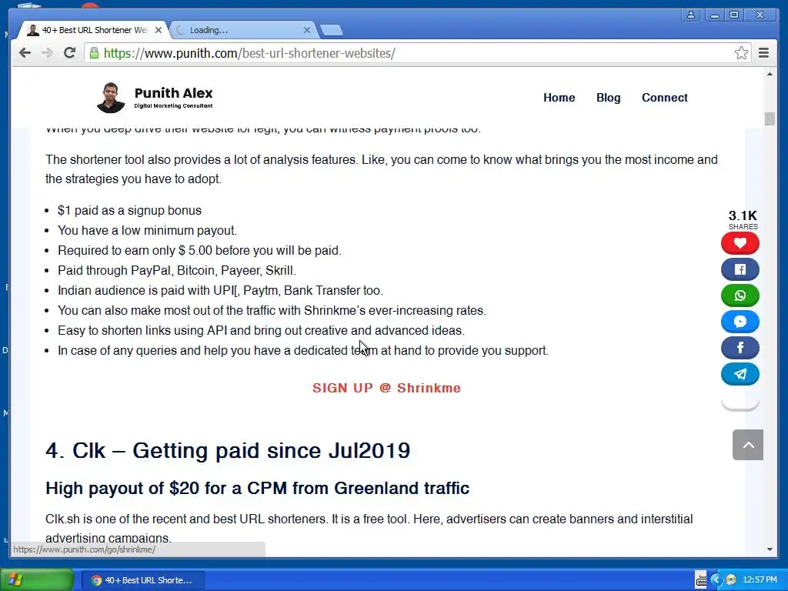This screenshot has width=788, height=591.
Task: Click the Paid through PayPal, Bitcoin bullet
Action: coord(177,270)
